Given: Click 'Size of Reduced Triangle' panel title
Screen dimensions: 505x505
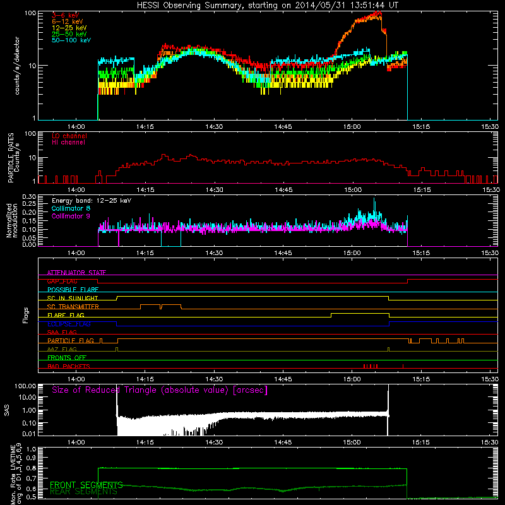Looking at the screenshot, I should tap(160, 390).
